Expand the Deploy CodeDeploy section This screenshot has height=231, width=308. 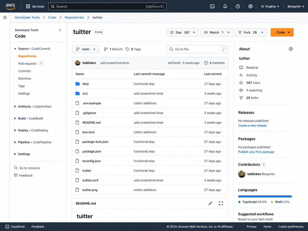pos(15,130)
